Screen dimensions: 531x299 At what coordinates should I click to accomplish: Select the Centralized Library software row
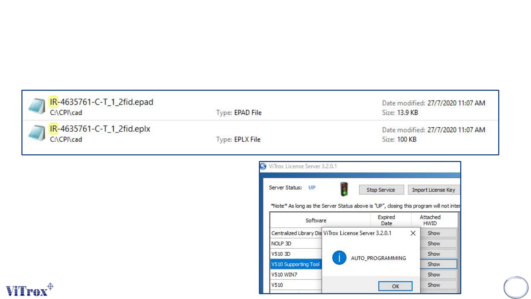tap(296, 233)
